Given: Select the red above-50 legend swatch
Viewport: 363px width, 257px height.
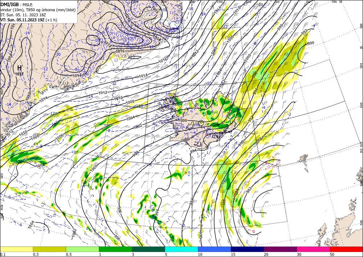Looking at the screenshot, I should coord(346,249).
